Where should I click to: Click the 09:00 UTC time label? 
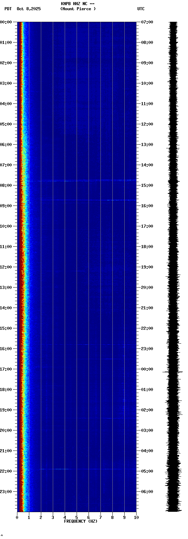tap(147, 63)
